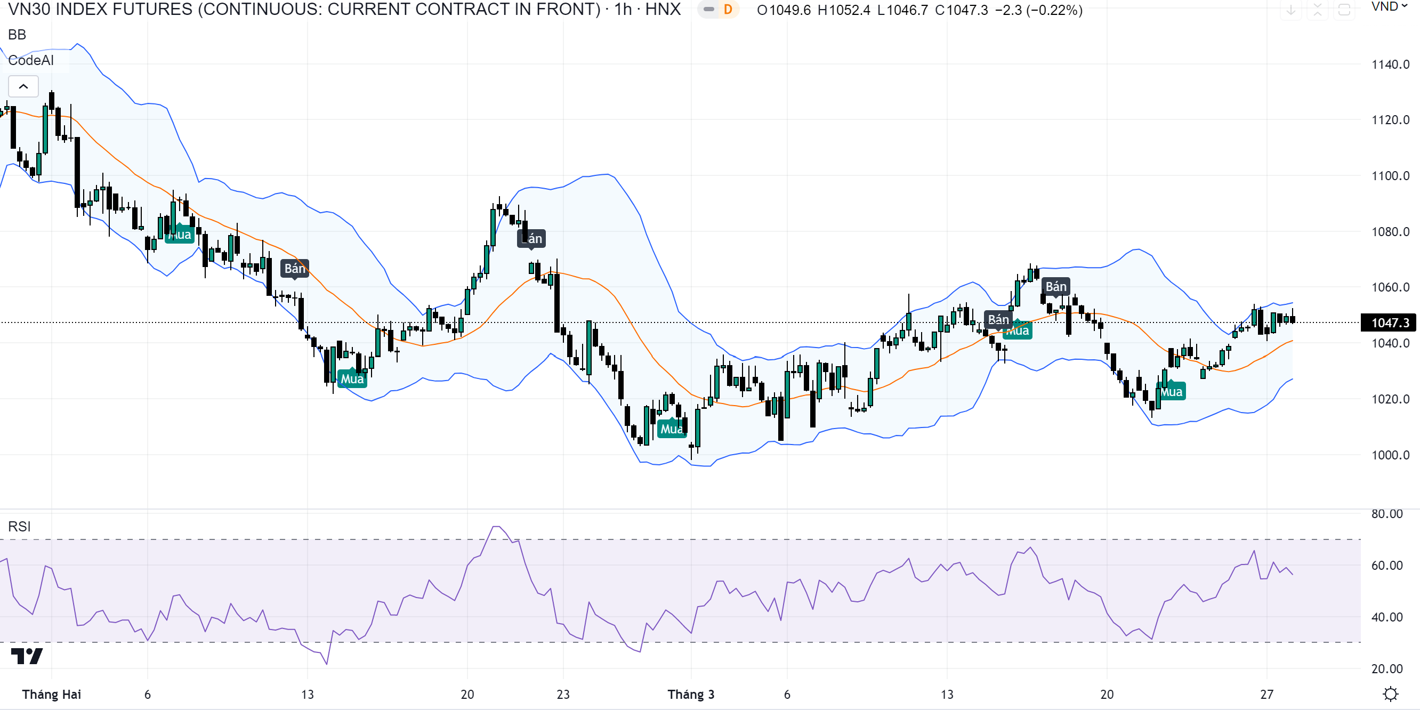Click the maximize pane icon at top right
Screen dimensions: 1420x710
pos(1344,10)
